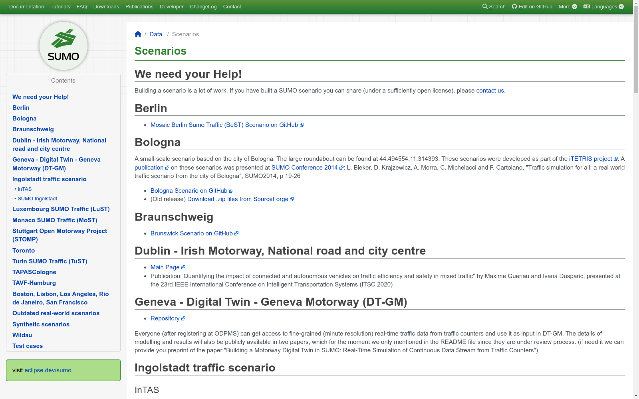Click external-link icon after Repository

point(183,319)
